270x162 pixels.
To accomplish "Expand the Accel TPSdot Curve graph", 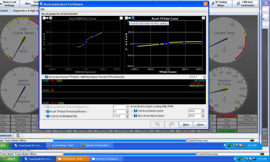I will 203,18.
